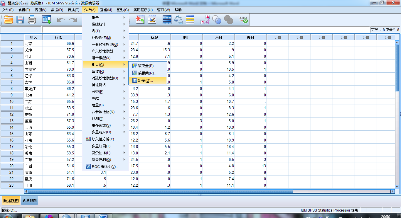Open 缺失值分析(Y)... from the 分析 menu

tap(106, 139)
